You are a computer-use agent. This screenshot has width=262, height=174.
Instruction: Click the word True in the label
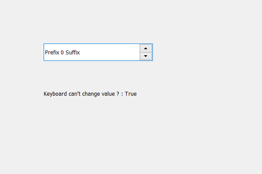pyautogui.click(x=131, y=94)
